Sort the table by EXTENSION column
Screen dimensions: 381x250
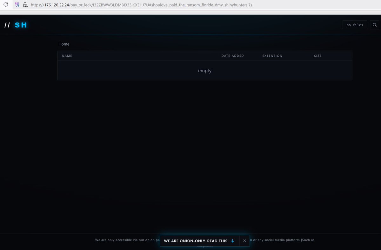coord(272,56)
